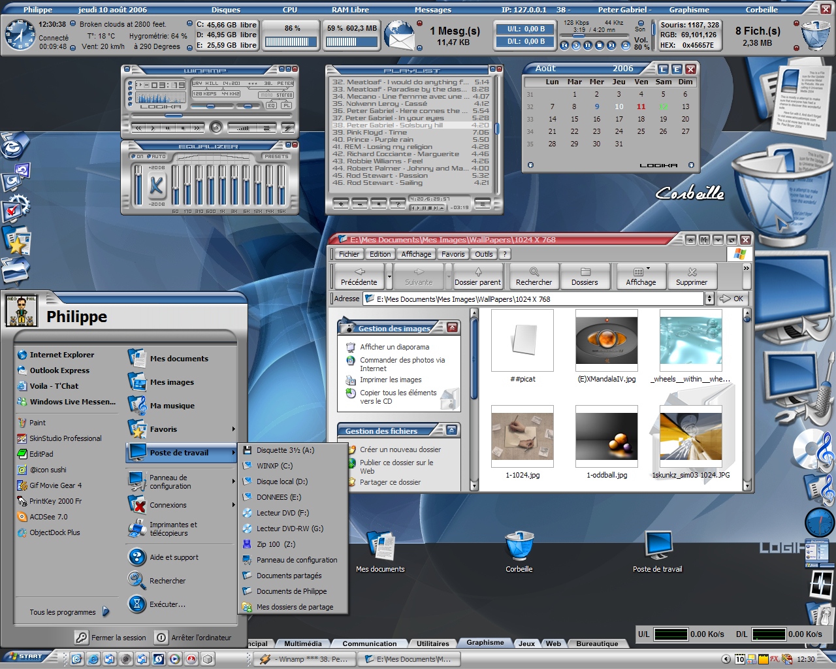The height and width of the screenshot is (669, 836).
Task: Toggle Winamp repeat button
Action: coord(266,129)
